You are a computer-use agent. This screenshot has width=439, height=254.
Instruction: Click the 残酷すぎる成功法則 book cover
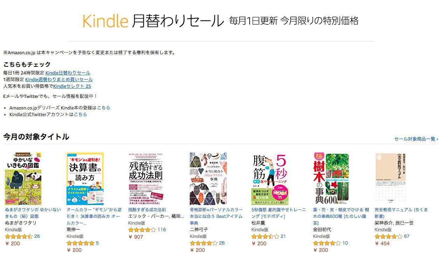(147, 179)
